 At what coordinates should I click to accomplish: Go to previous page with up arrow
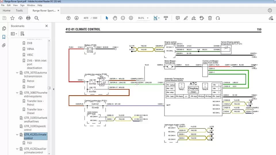[x=68, y=18]
